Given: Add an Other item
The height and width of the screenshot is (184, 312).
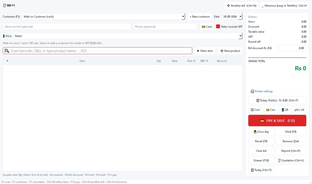Looking at the screenshot, I should [x=205, y=51].
